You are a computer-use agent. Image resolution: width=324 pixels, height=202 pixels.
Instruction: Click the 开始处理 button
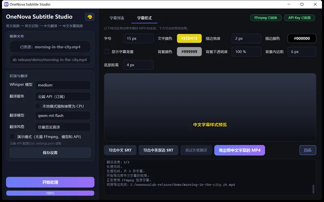coord(50,182)
